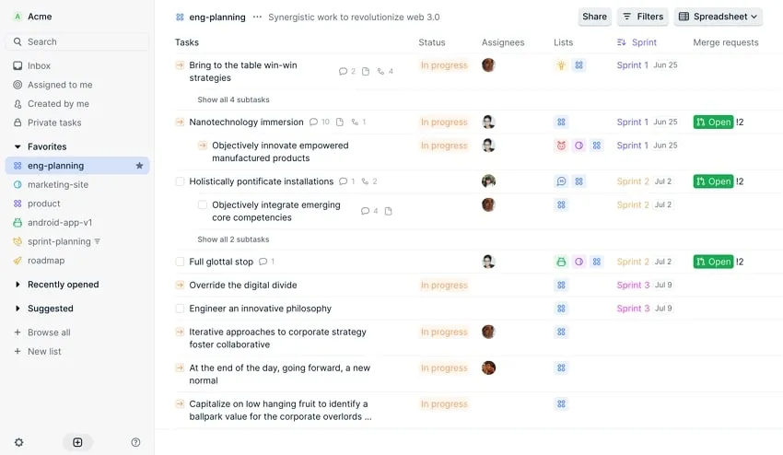
Task: Click the Share button
Action: coord(594,17)
